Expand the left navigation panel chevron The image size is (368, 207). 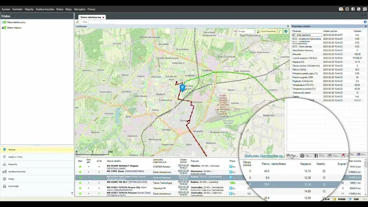(x=72, y=193)
